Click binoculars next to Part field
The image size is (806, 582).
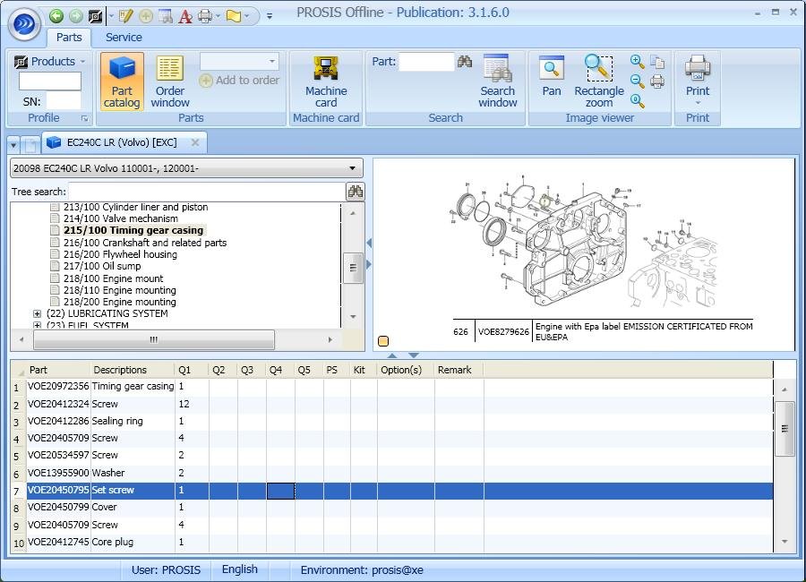(x=465, y=62)
